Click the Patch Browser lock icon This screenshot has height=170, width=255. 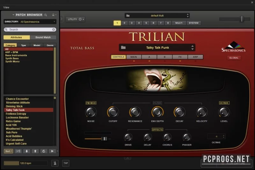(x=53, y=15)
